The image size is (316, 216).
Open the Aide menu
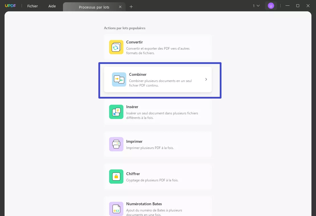(52, 6)
